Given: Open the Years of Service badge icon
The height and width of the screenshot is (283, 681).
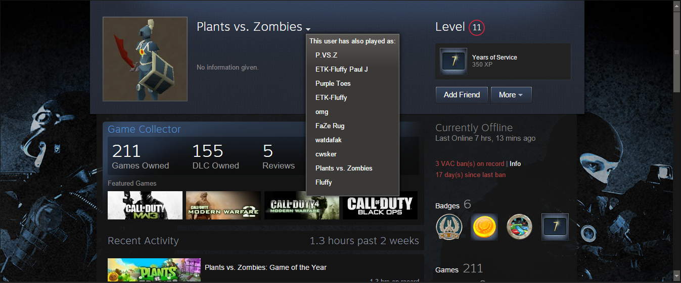Looking at the screenshot, I should click(x=453, y=62).
